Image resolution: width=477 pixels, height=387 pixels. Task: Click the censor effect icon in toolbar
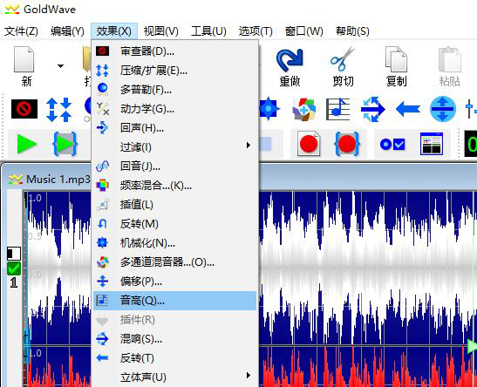click(x=24, y=109)
